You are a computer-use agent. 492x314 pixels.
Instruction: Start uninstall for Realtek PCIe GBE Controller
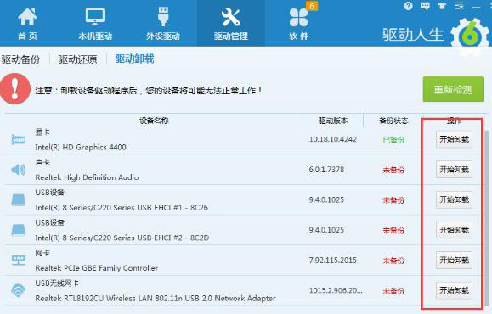pyautogui.click(x=454, y=260)
